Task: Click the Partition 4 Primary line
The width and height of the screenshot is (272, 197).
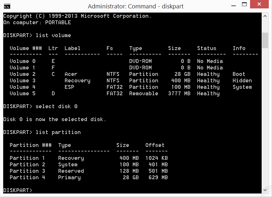Action: pos(65,177)
